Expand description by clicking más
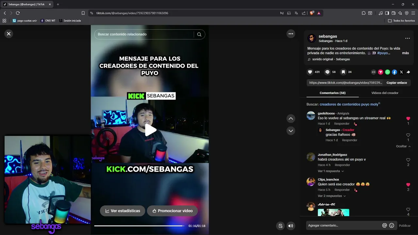The height and width of the screenshot is (235, 418). (405, 53)
